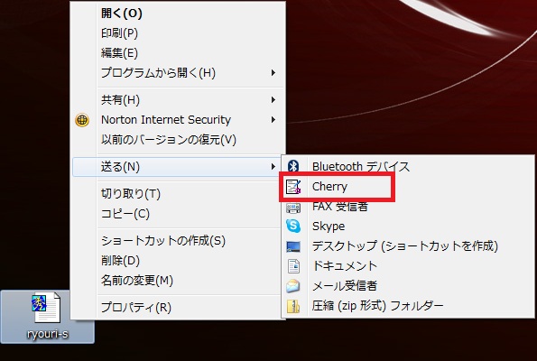This screenshot has width=537, height=361.
Task: Choose 編集(E) in the context menu
Action: [x=178, y=53]
